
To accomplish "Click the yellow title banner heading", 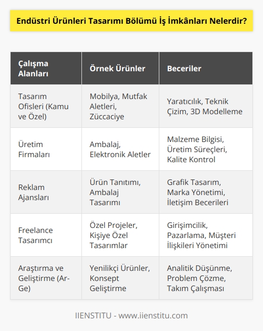I will pyautogui.click(x=131, y=21).
